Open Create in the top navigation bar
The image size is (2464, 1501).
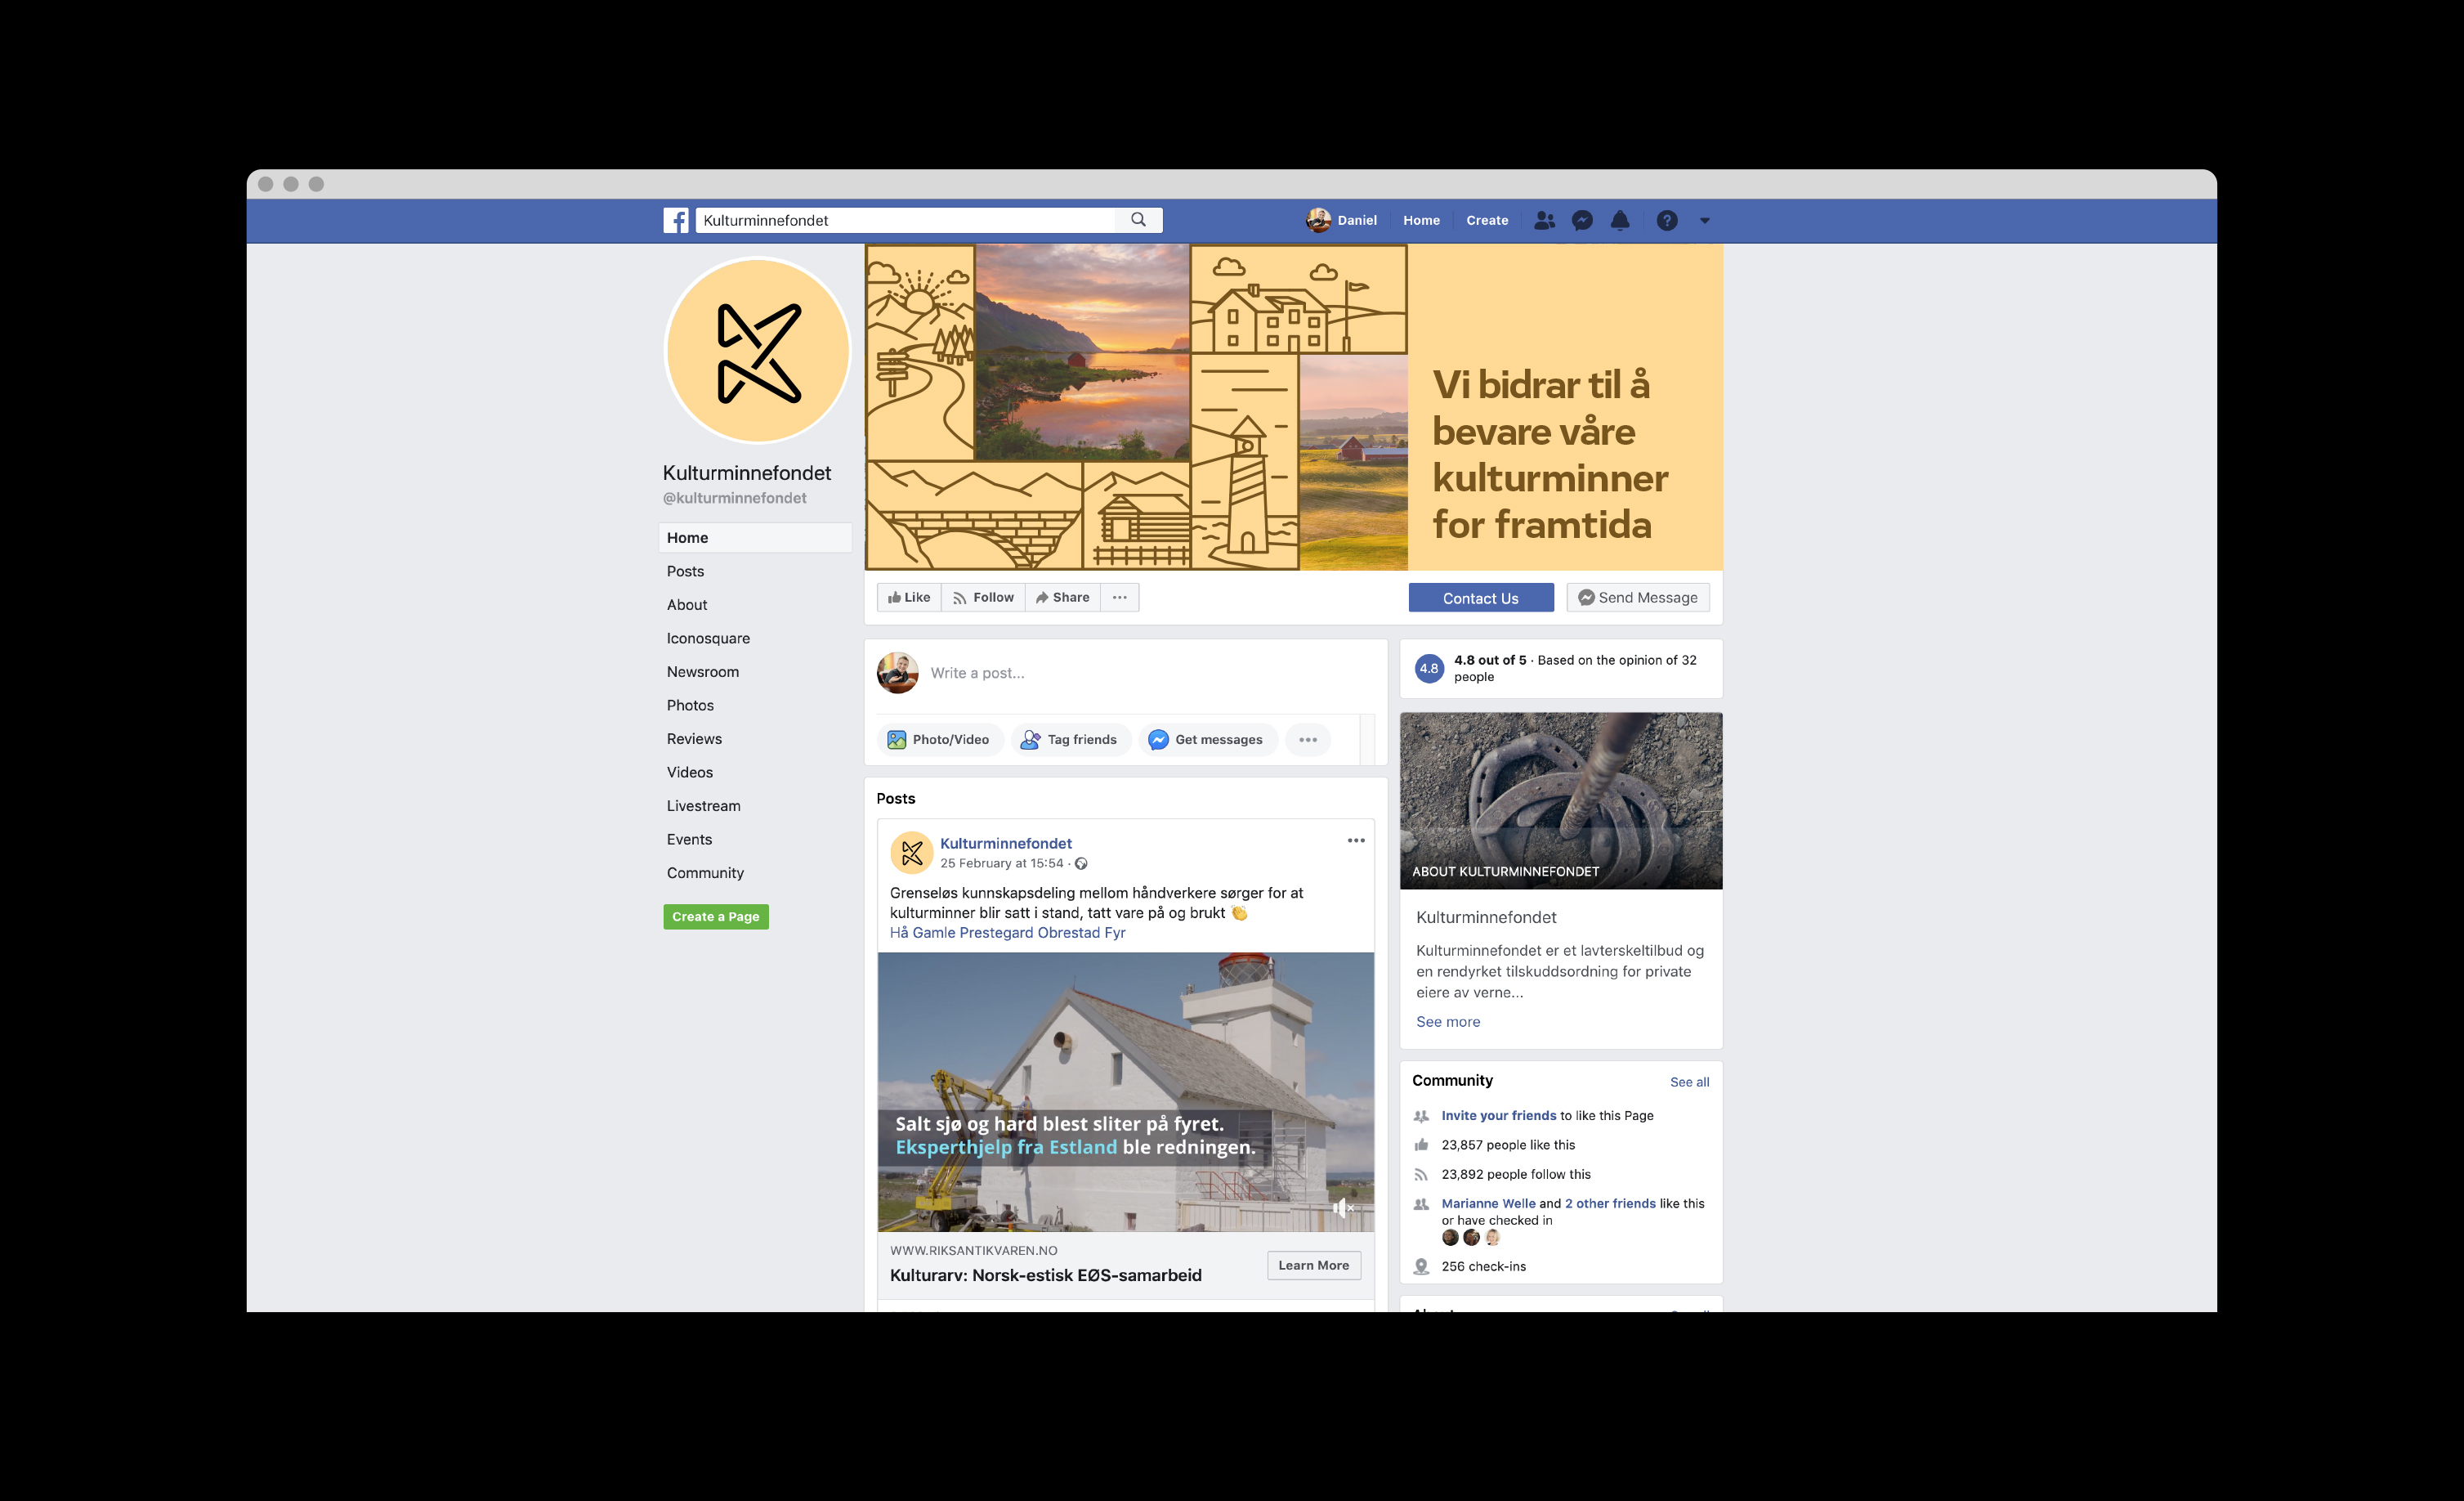tap(1487, 220)
